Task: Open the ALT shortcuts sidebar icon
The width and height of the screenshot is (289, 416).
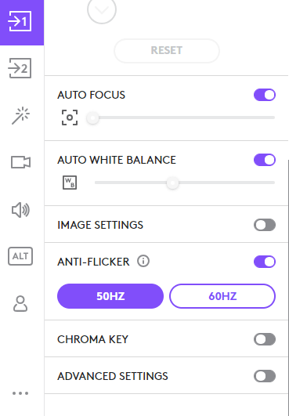Action: 20,256
